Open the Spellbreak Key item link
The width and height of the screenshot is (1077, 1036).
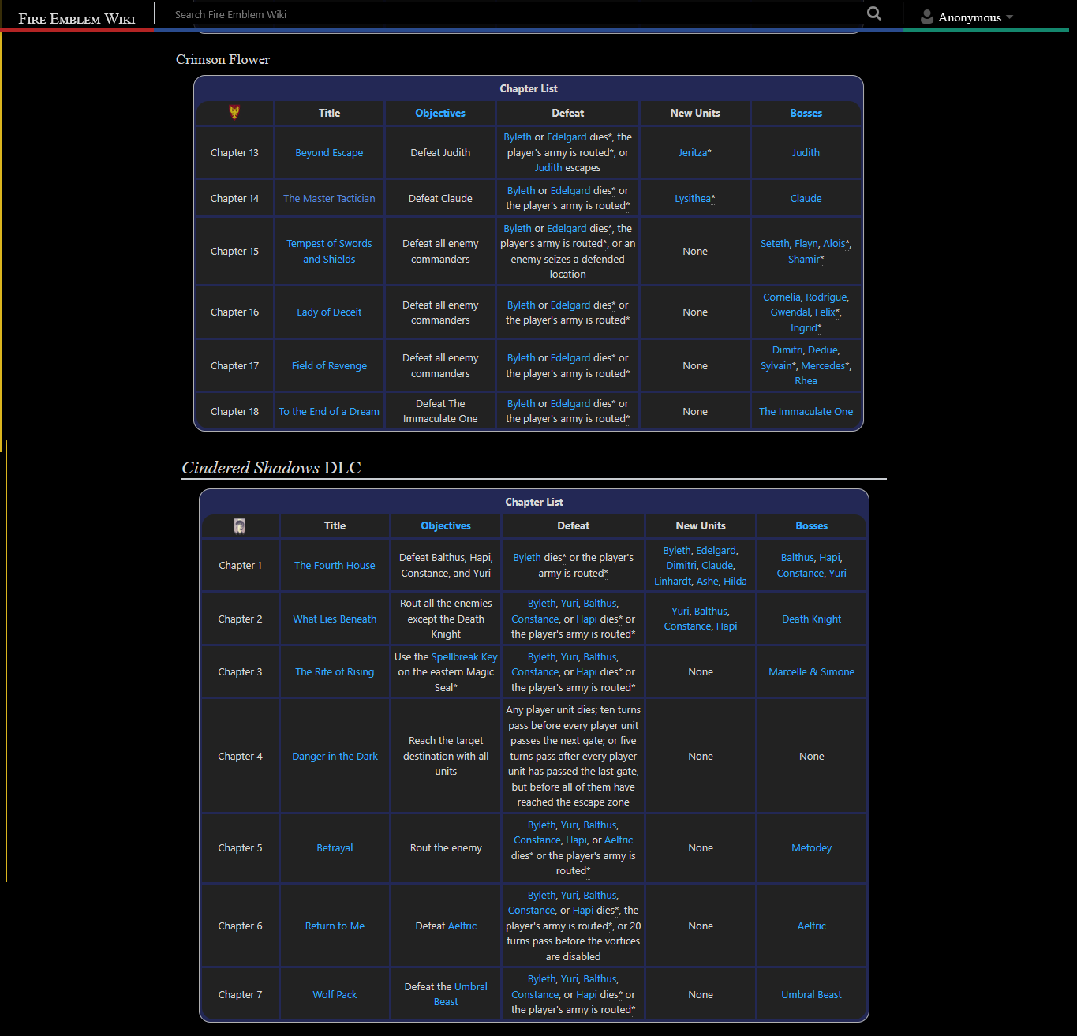click(x=464, y=657)
